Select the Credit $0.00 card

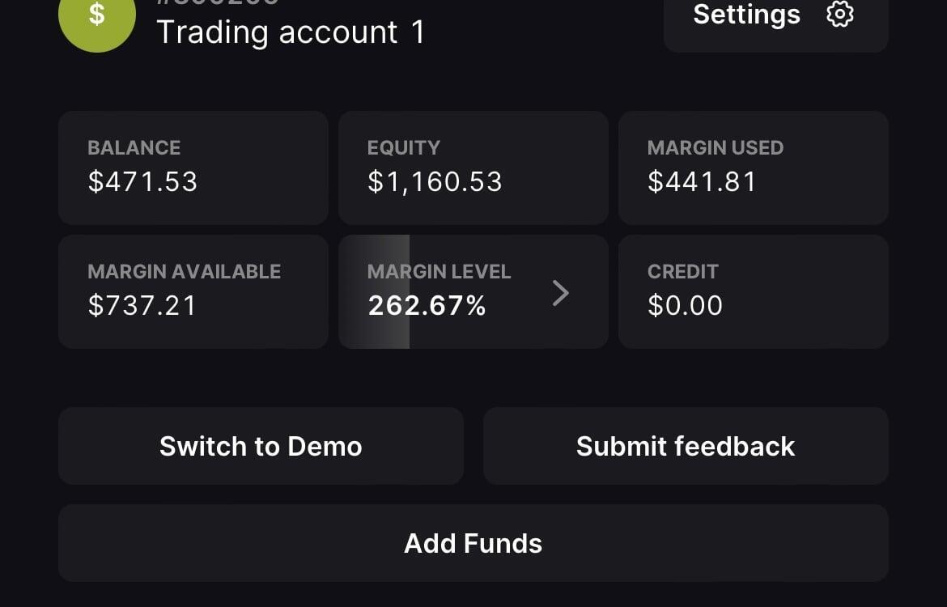[x=753, y=291]
